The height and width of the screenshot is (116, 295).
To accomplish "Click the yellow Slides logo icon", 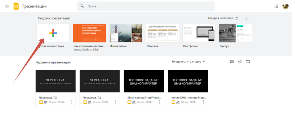I will click(16, 6).
